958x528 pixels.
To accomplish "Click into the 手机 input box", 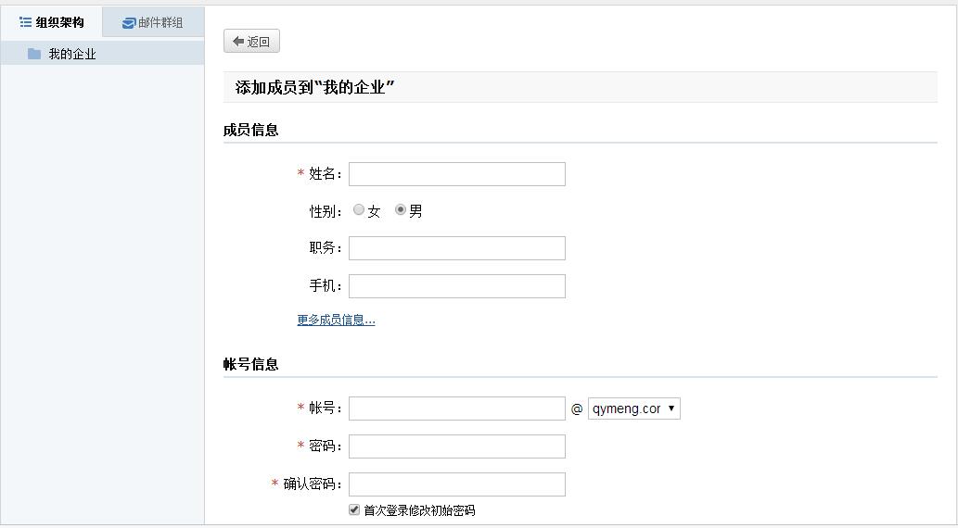I will coord(456,286).
